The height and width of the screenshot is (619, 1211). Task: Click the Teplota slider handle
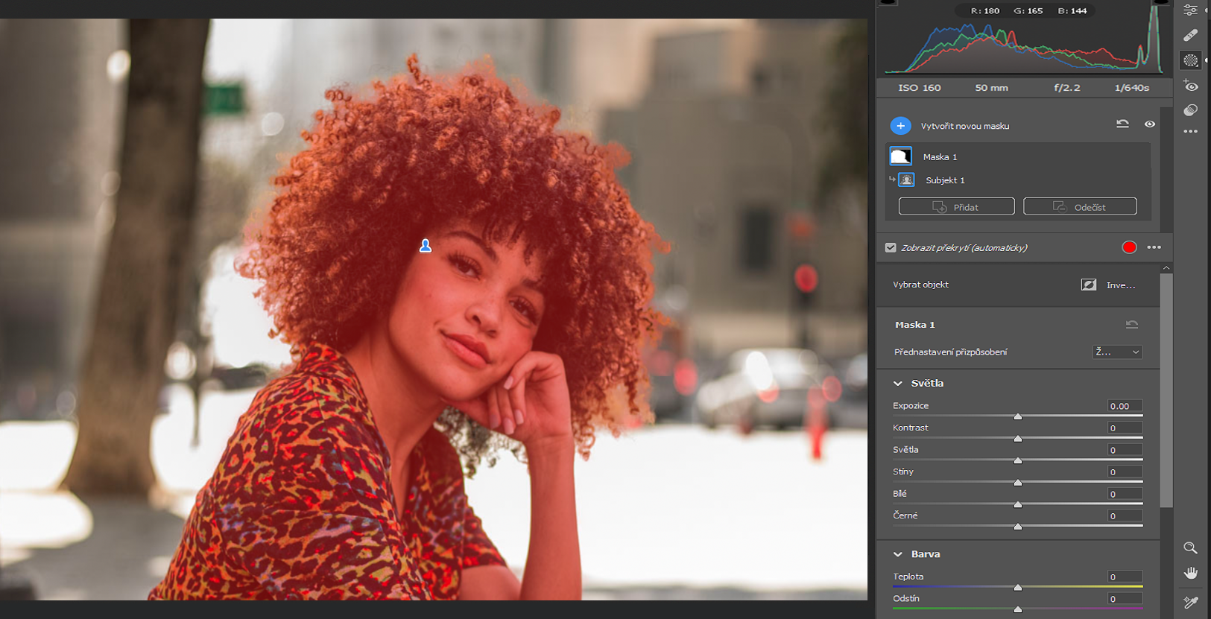click(1018, 588)
